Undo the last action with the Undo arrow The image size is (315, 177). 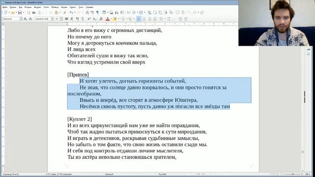pyautogui.click(x=71, y=12)
